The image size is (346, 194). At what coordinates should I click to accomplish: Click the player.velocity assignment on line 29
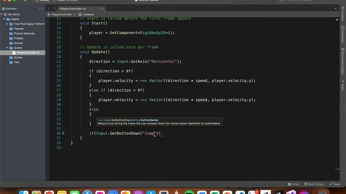[177, 100]
